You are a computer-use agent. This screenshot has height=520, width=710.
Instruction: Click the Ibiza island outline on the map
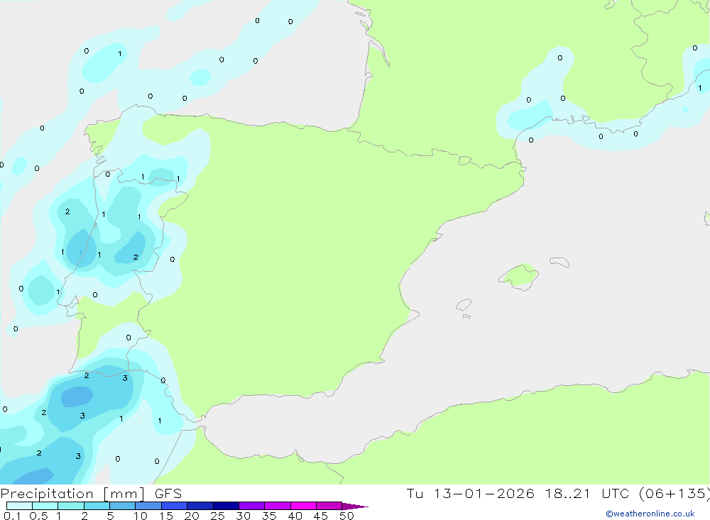[x=464, y=304]
